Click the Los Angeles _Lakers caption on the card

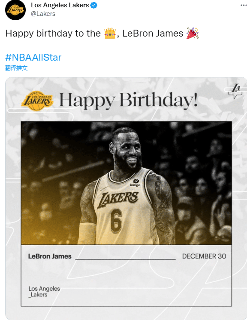[x=44, y=292]
